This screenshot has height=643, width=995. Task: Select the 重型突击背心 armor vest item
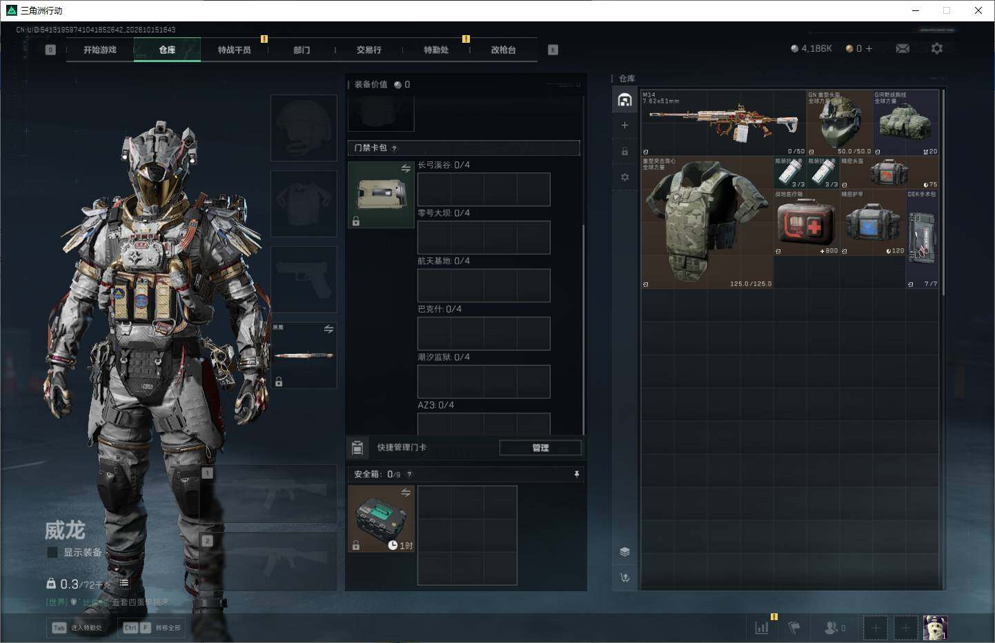point(707,222)
